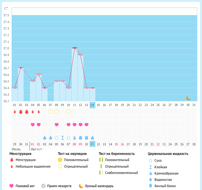Click the 37.0 temperature point on day 11
The width and height of the screenshot is (202, 190).
tap(75, 48)
